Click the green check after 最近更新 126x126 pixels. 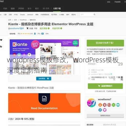point(49,28)
